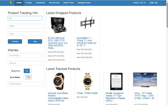The width and height of the screenshot is (168, 105).
Task: Select the 'Save $20.00(USD)' text
Action: (85, 57)
